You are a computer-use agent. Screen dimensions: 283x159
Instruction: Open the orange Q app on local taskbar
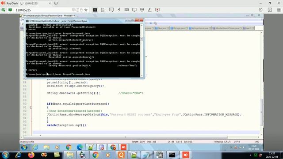(121, 155)
